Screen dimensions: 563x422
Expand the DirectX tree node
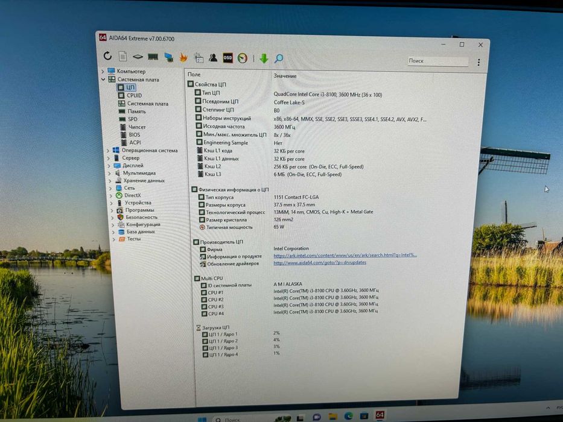111,196
